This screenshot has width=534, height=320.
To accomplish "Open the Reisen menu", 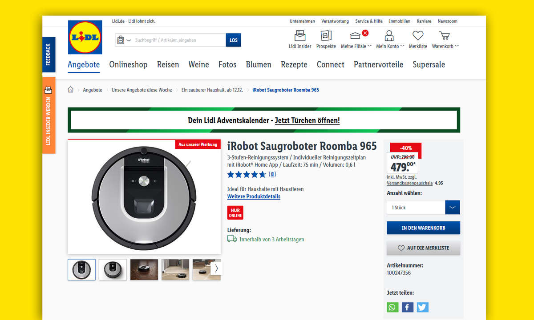I will click(x=168, y=64).
